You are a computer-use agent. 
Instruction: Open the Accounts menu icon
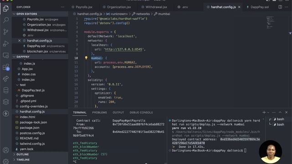click(x=6, y=150)
